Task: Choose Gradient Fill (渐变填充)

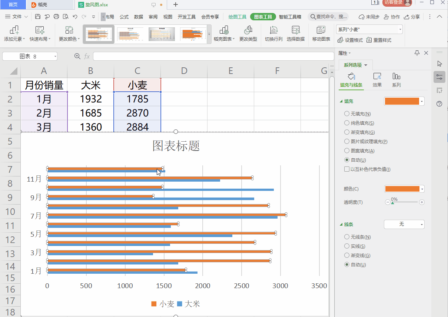Action: pos(347,132)
